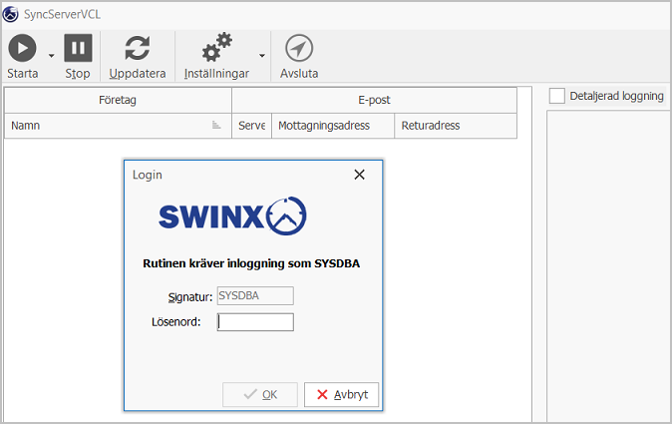Click the E-post column group header
672x424 pixels.
(x=374, y=101)
